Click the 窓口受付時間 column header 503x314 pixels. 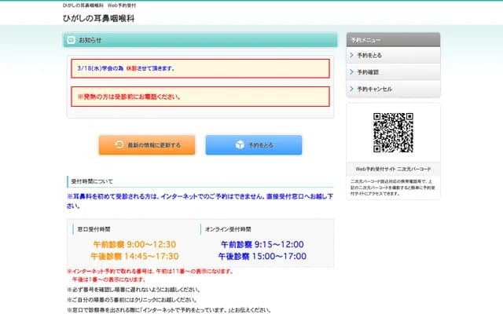click(x=94, y=228)
